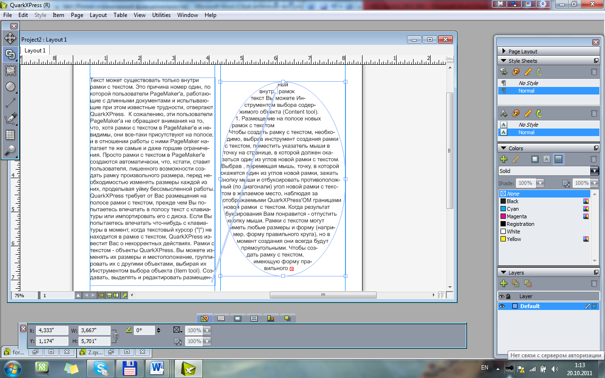Select Background Color button in Colors palette

pos(559,159)
